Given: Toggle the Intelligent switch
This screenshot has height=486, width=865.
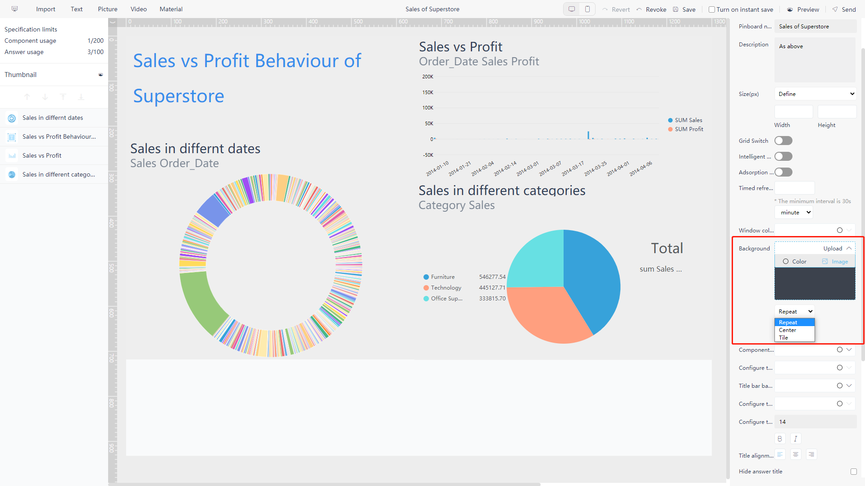Looking at the screenshot, I should 783,156.
